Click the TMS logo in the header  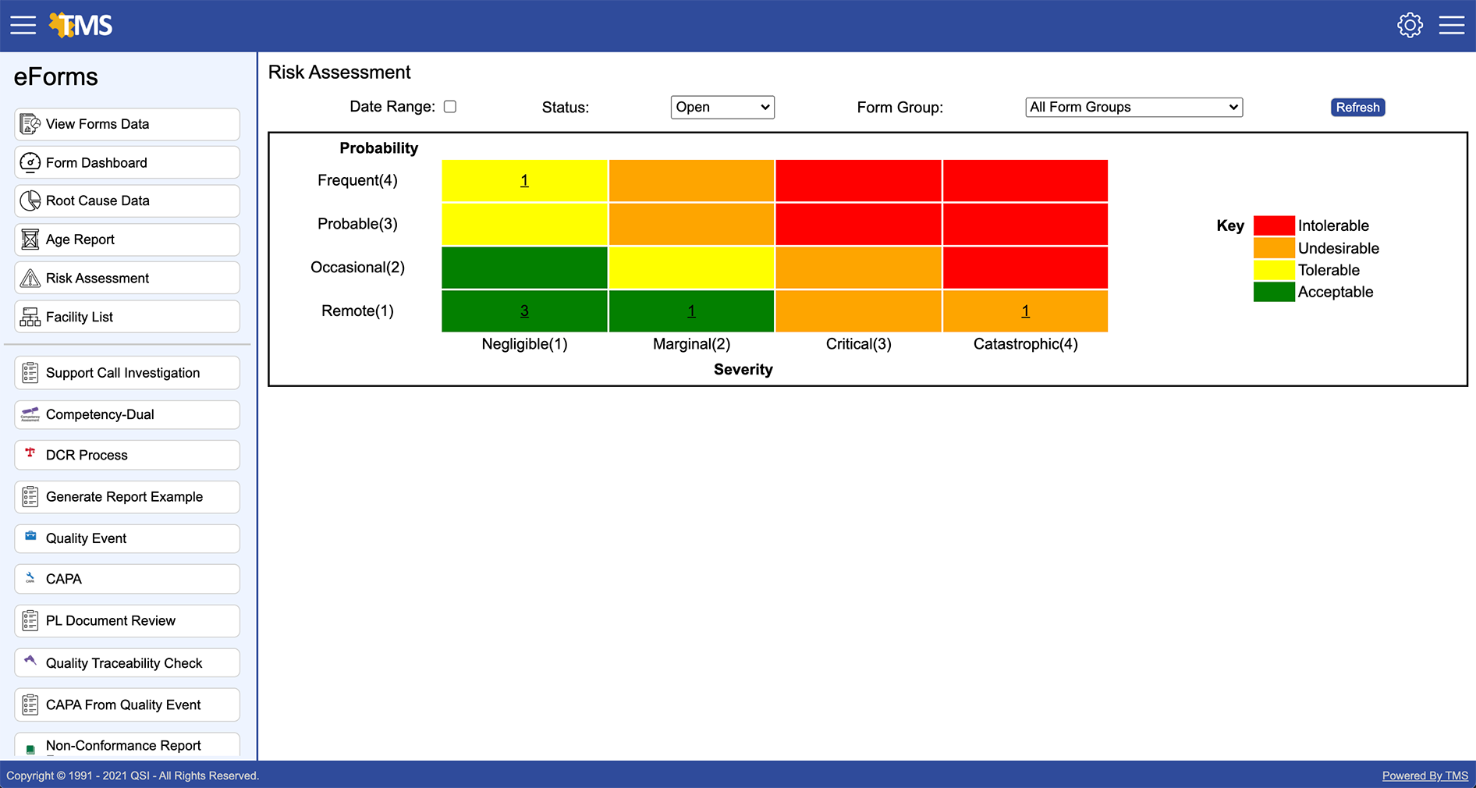[x=81, y=24]
